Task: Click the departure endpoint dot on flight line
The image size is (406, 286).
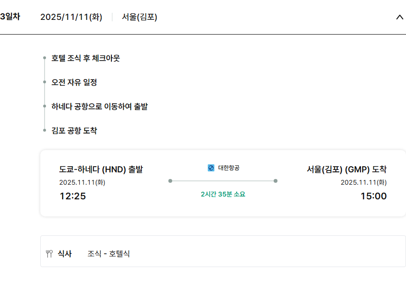Action: point(170,181)
